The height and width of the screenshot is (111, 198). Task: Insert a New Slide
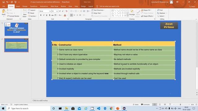(x=25, y=13)
